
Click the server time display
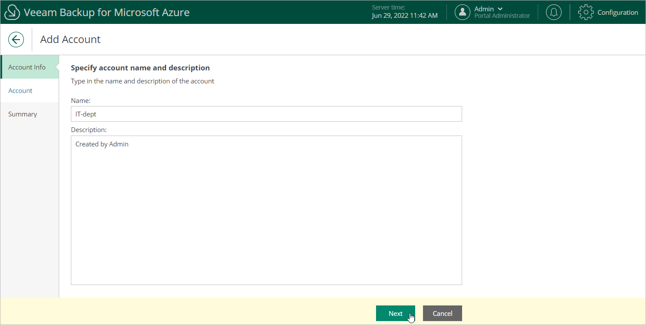click(x=404, y=12)
